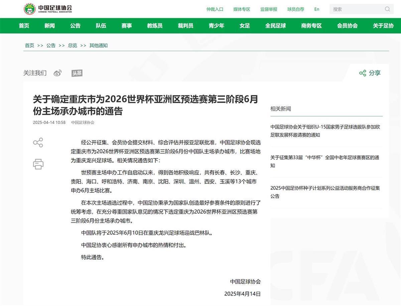Print the article with the printer icon
The width and height of the screenshot is (401, 306).
click(38, 164)
